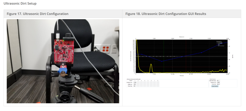Open the Ultrasonic Dirt Configuration photo
246x111 pixels.
[63, 61]
